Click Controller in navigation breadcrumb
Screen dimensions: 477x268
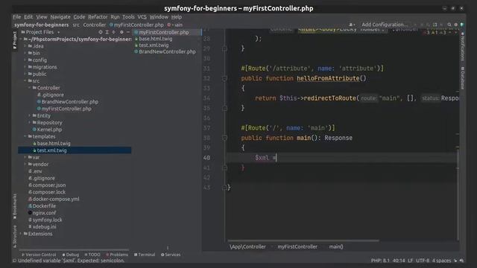(x=95, y=25)
